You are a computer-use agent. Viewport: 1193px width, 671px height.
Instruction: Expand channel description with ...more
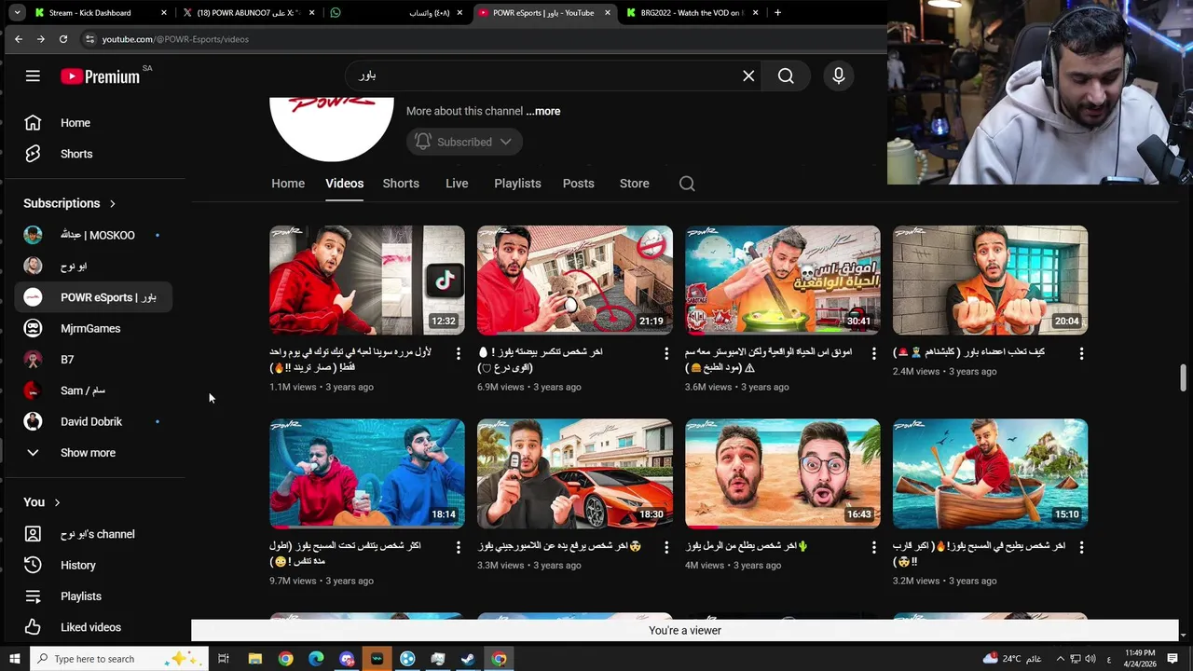543,111
